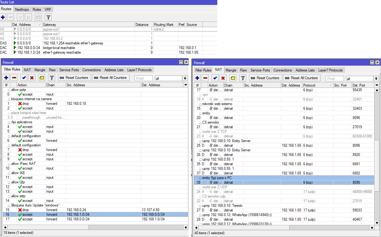Screen dimensions: 381x237
Task: Enable the selected route with the checkmark icon
Action: point(20,17)
